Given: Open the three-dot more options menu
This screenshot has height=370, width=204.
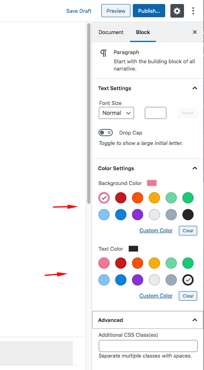Looking at the screenshot, I should pyautogui.click(x=193, y=11).
